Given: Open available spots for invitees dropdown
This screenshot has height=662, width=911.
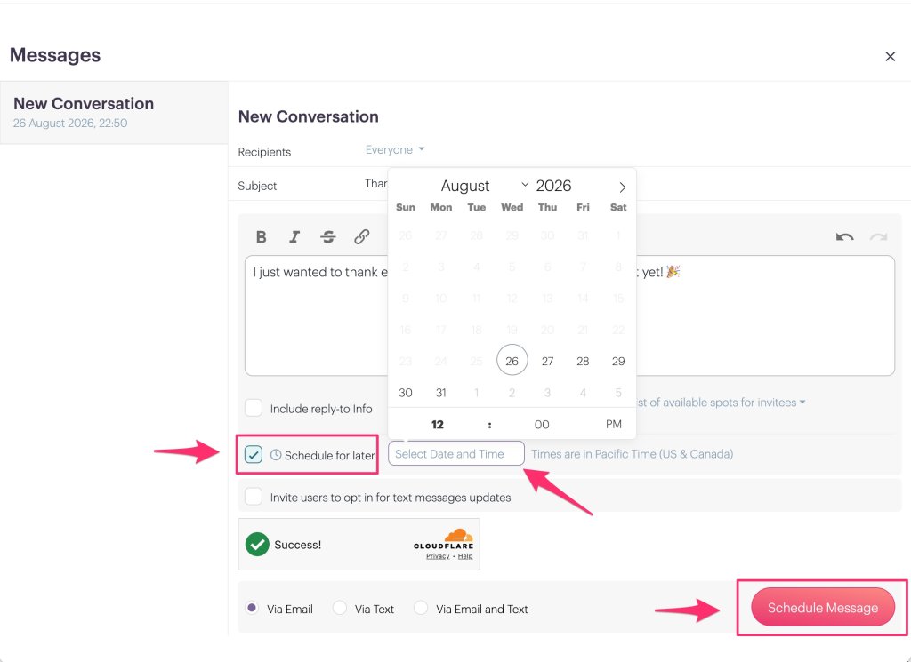Looking at the screenshot, I should coord(722,402).
